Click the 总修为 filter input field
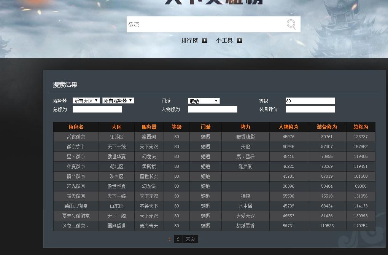 [97, 109]
